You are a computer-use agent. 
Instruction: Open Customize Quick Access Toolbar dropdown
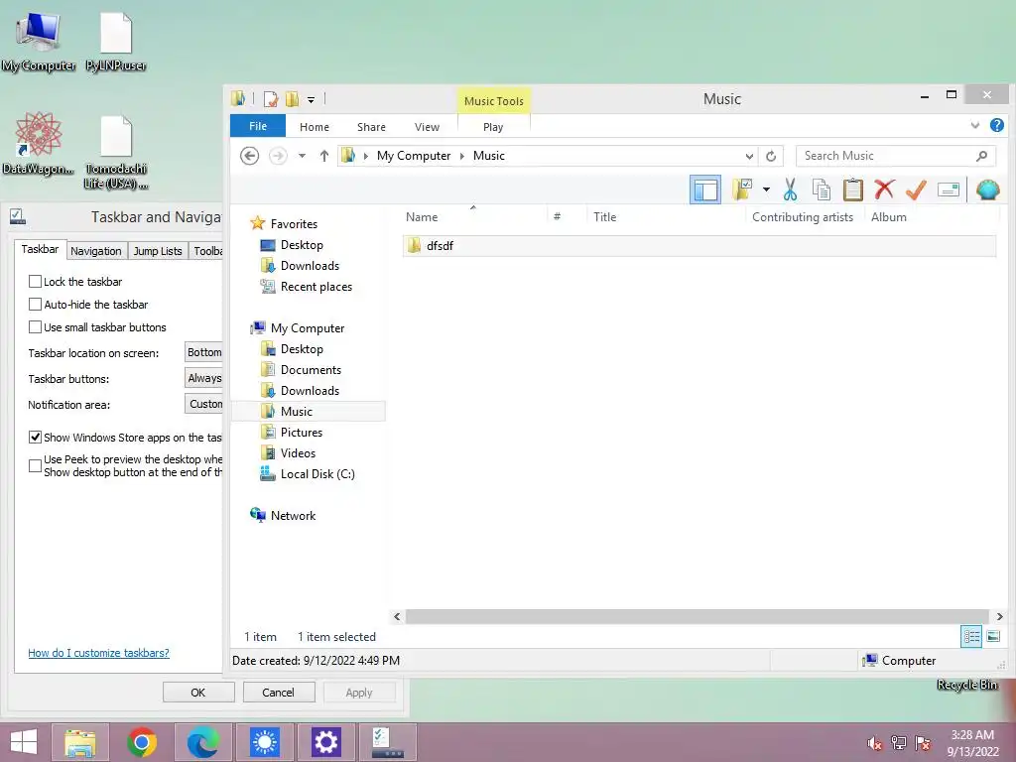coord(311,100)
